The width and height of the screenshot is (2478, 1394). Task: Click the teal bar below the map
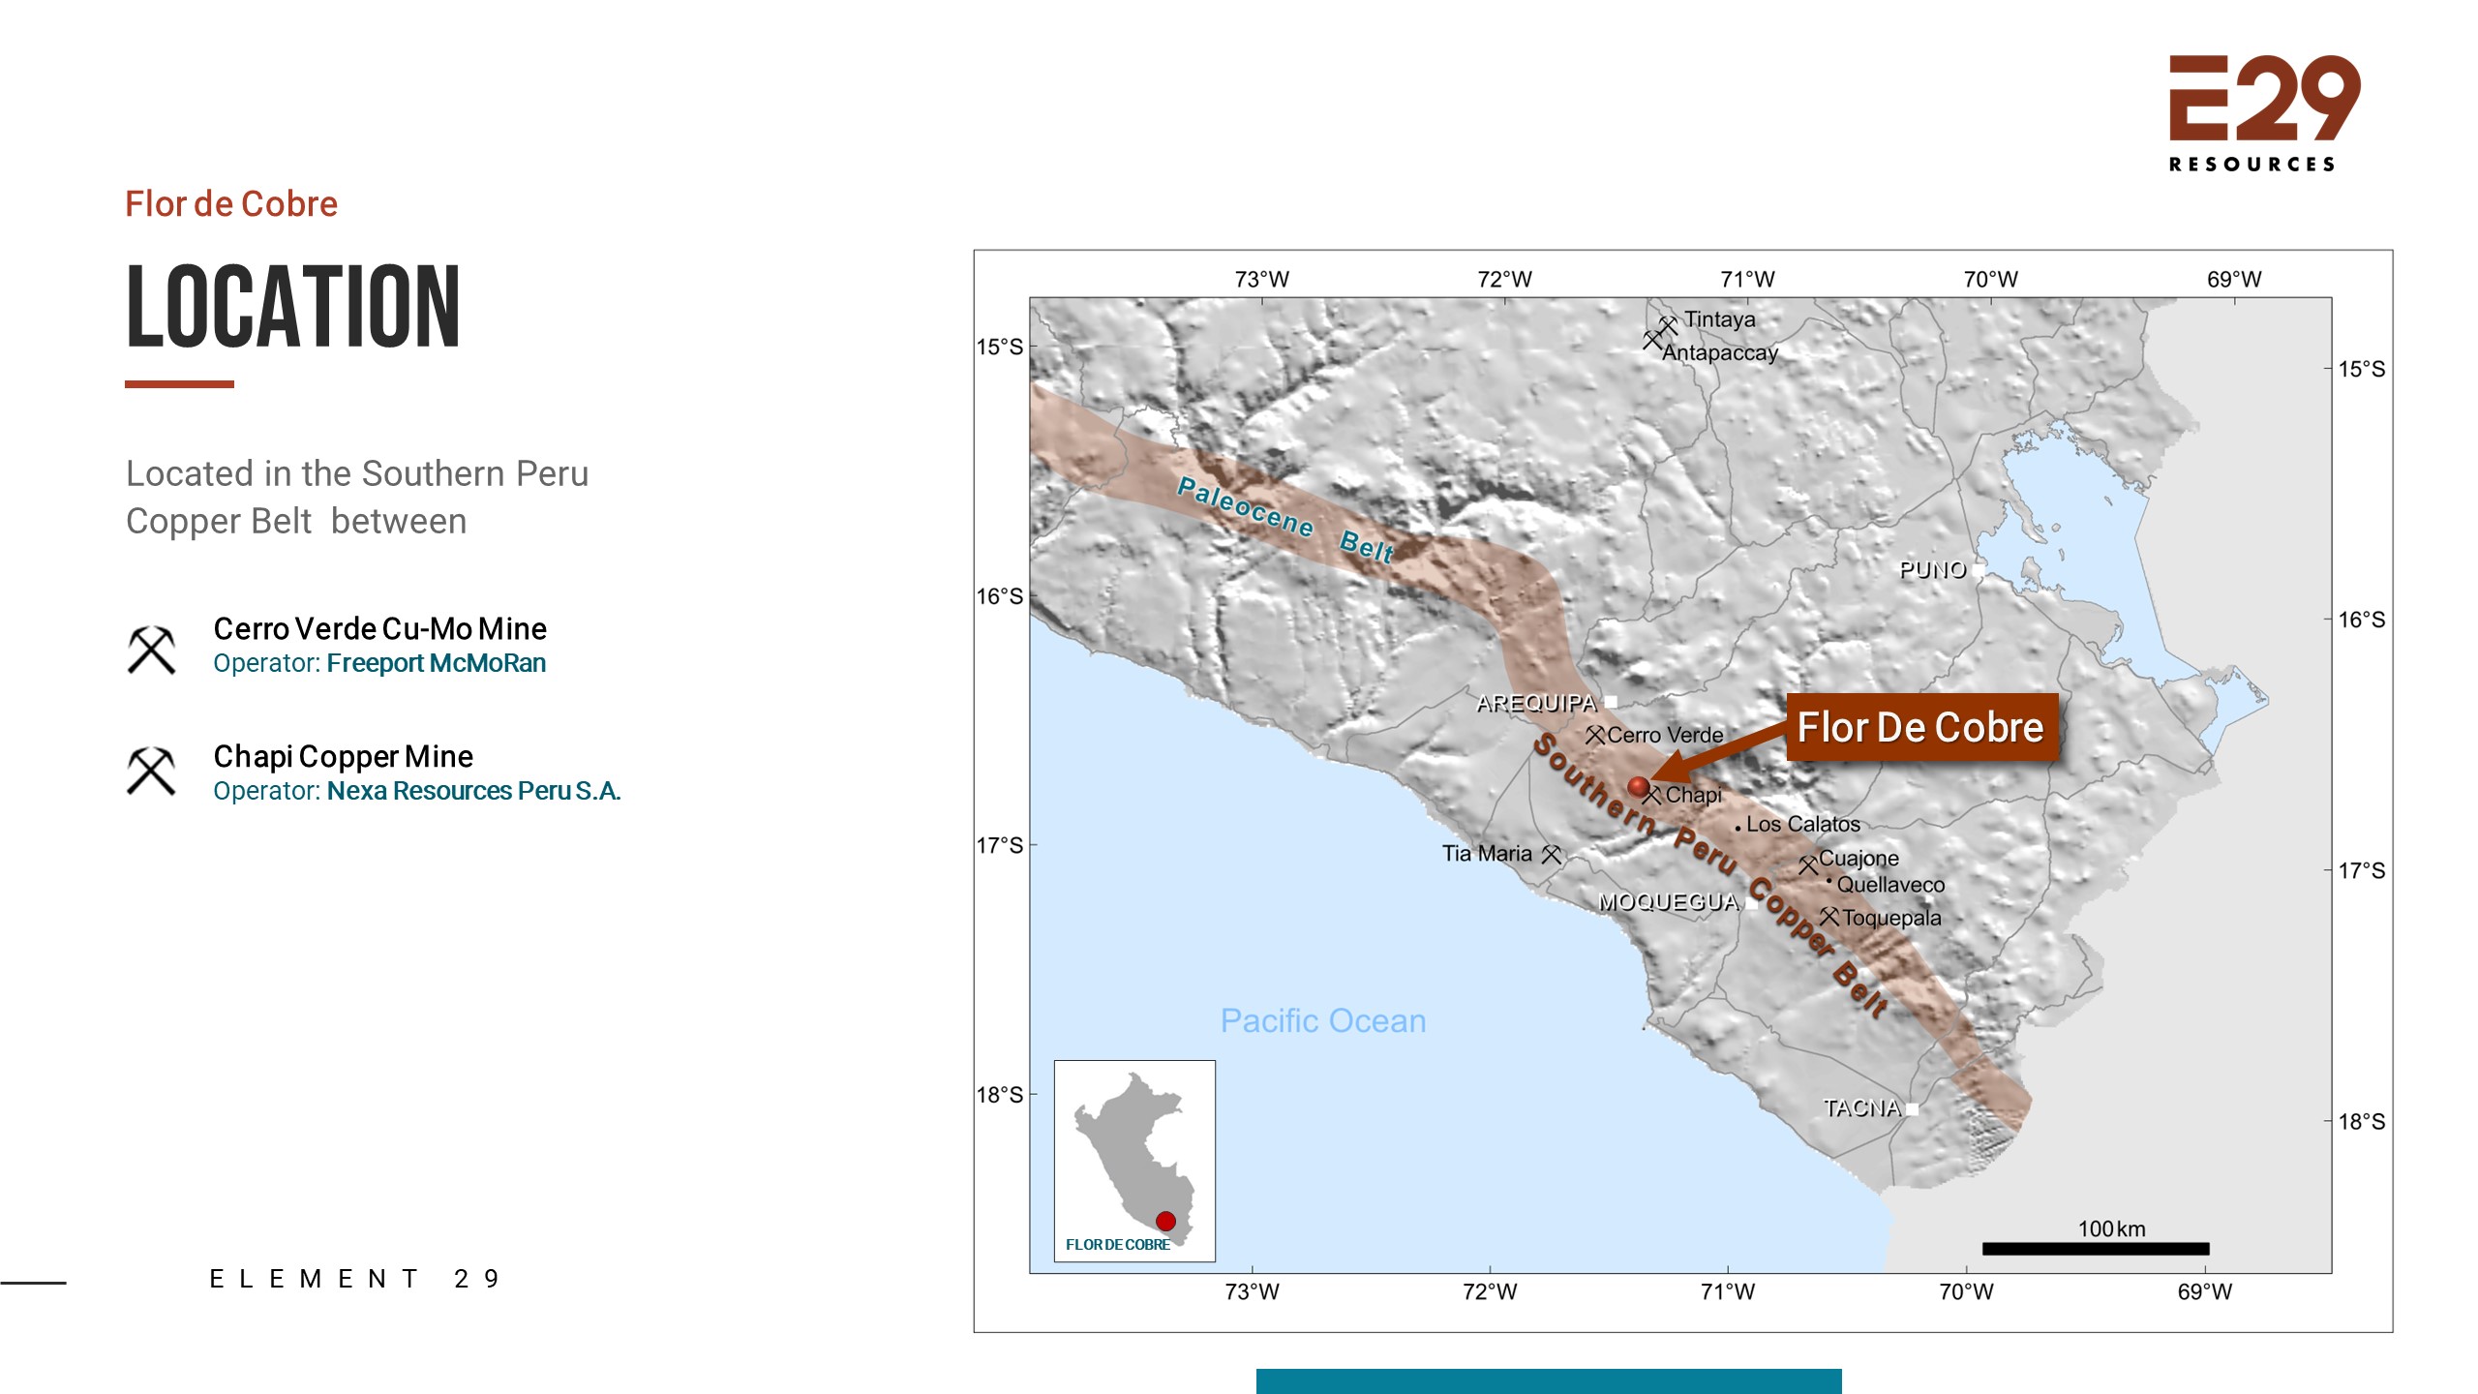(1549, 1381)
